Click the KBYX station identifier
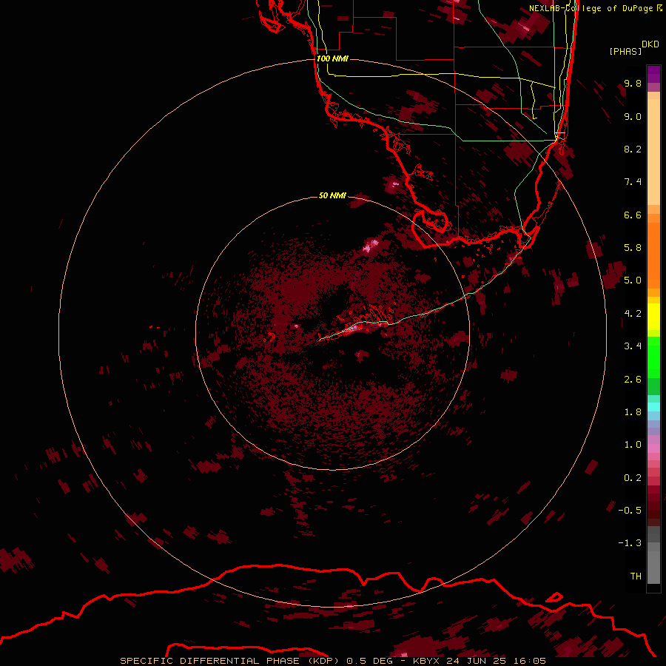 pyautogui.click(x=426, y=661)
